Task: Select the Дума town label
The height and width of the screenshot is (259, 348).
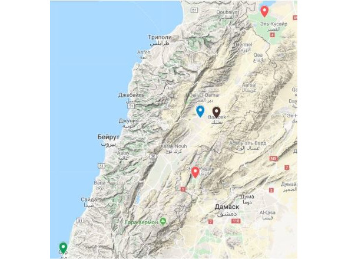Action: point(247,196)
